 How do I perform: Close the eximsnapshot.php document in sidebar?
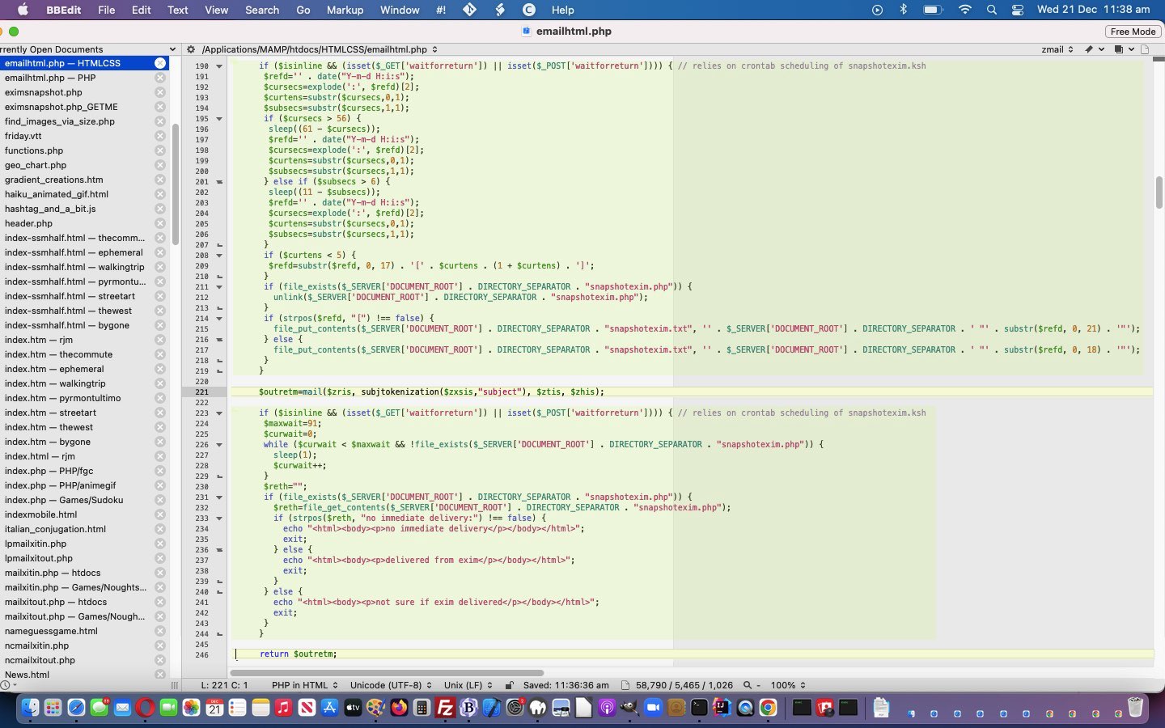(x=160, y=92)
